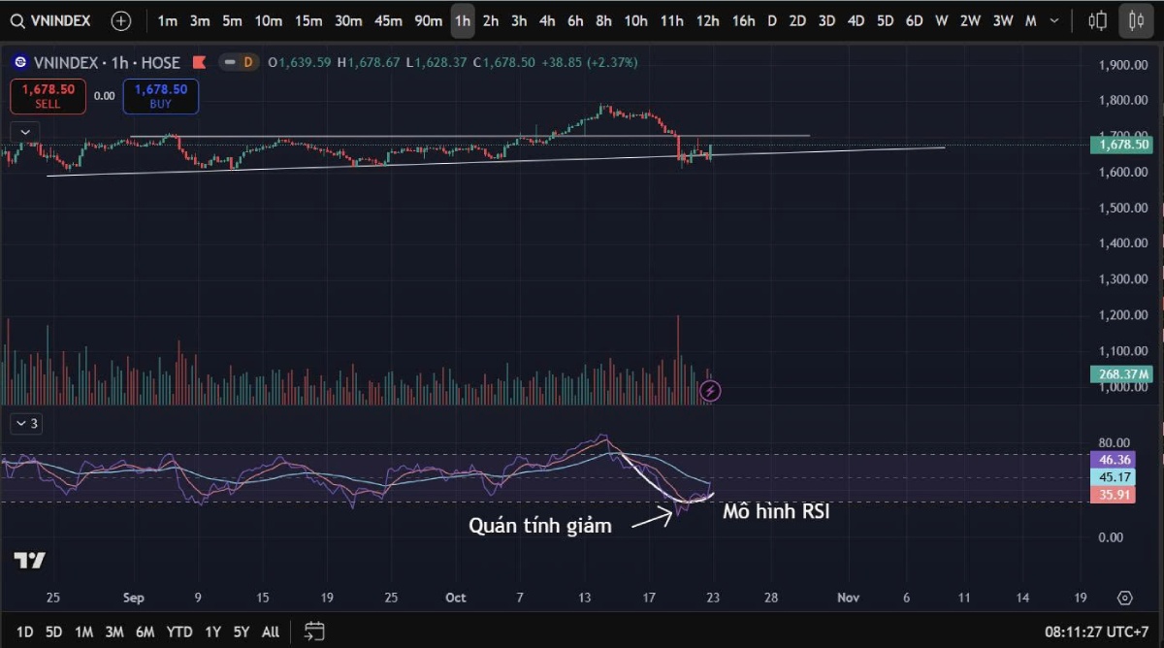Screen dimensions: 1164x648
Task: Select the YTD date range
Action: tap(178, 632)
